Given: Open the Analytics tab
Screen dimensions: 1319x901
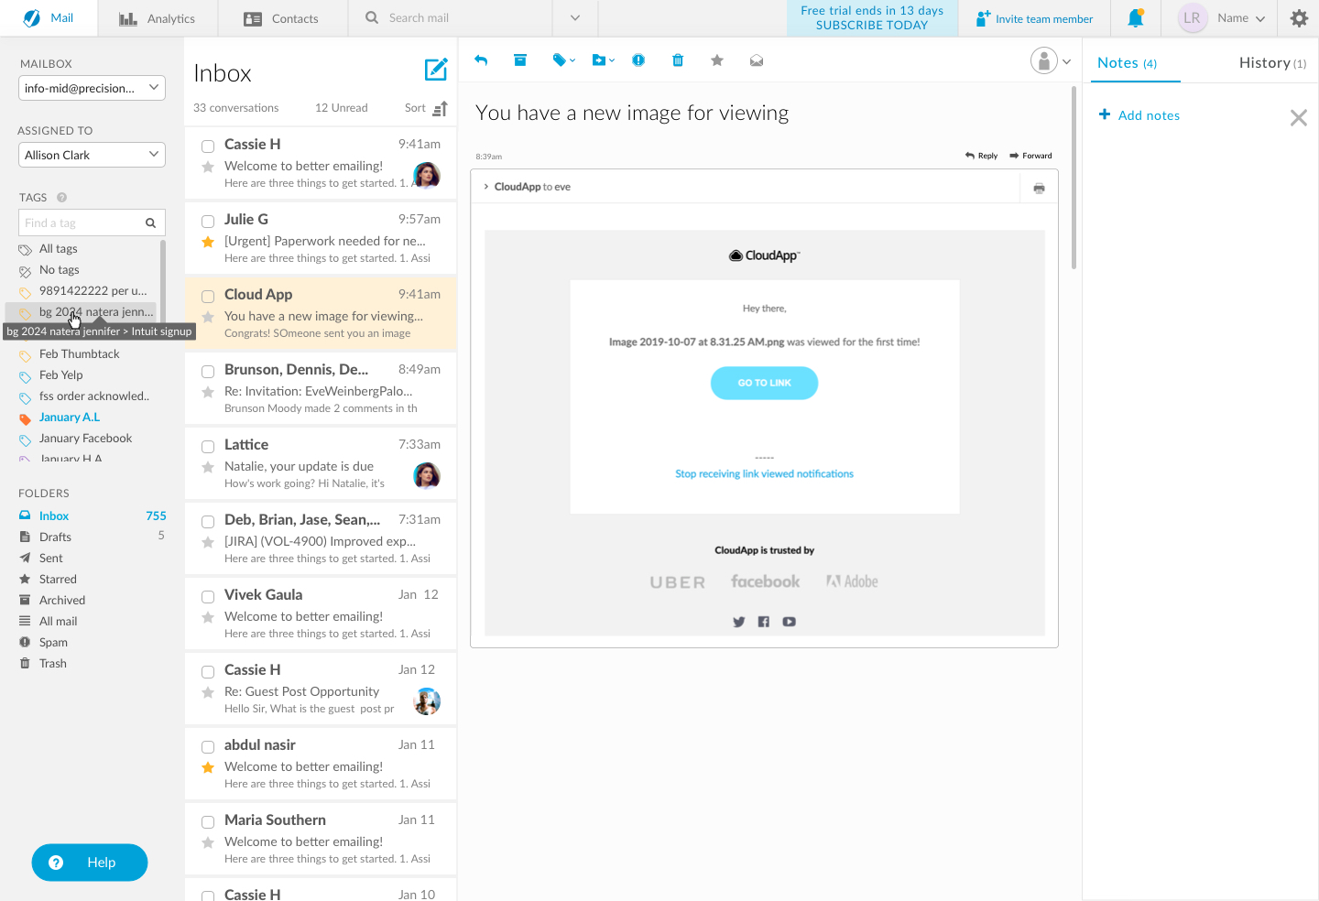Looking at the screenshot, I should pos(158,18).
